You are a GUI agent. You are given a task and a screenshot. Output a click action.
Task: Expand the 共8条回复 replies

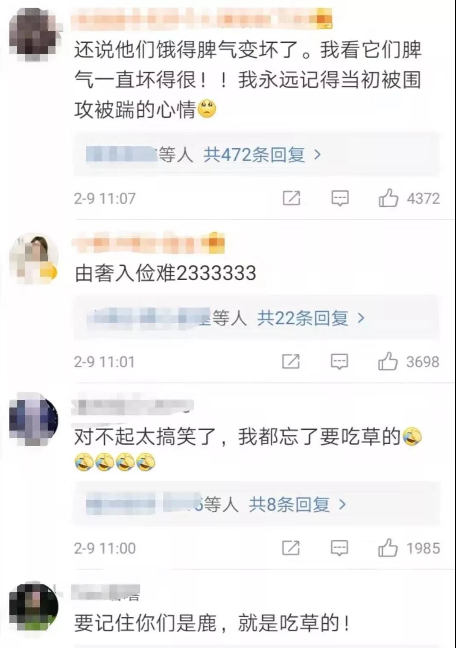[297, 504]
